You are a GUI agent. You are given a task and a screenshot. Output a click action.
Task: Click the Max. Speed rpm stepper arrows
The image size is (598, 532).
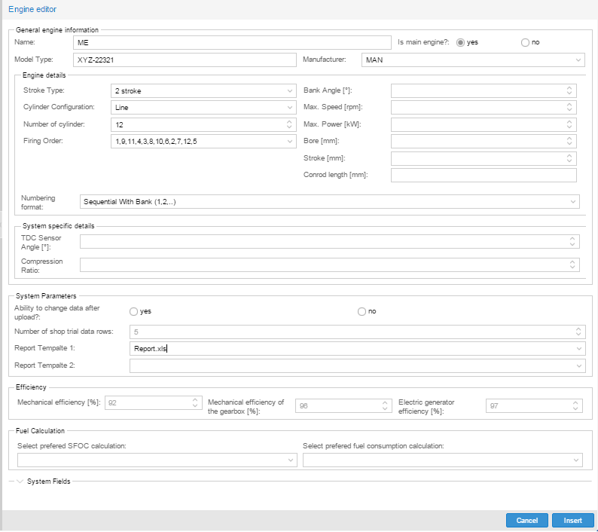click(569, 107)
